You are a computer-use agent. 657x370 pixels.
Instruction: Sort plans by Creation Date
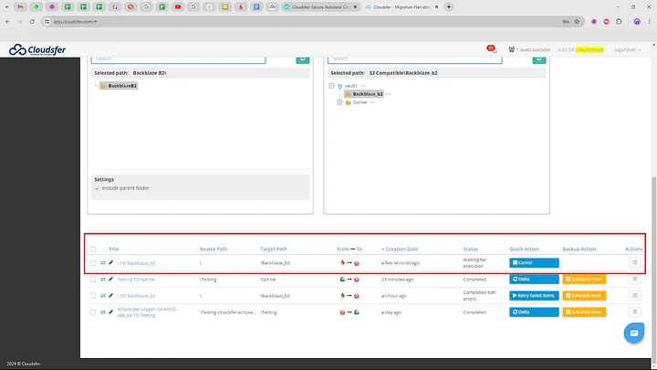(400, 248)
